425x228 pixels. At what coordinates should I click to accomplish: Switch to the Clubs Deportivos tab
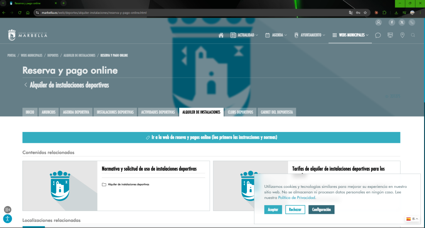(240, 112)
